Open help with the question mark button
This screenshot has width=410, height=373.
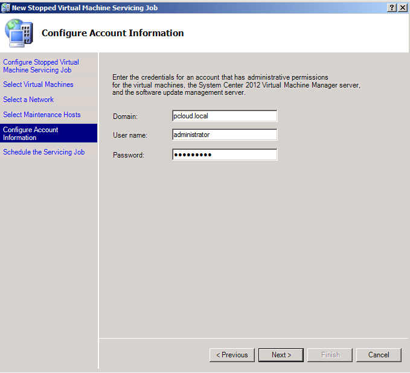pos(392,8)
